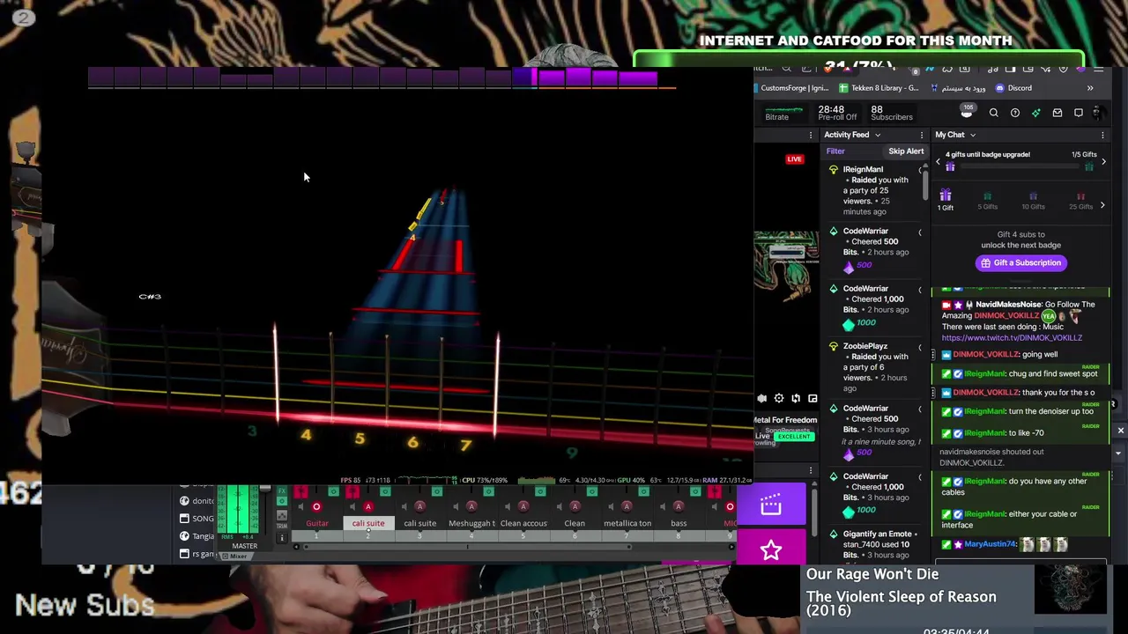Click the Activity Feed Filter link
This screenshot has height=634, width=1128.
[x=835, y=151]
